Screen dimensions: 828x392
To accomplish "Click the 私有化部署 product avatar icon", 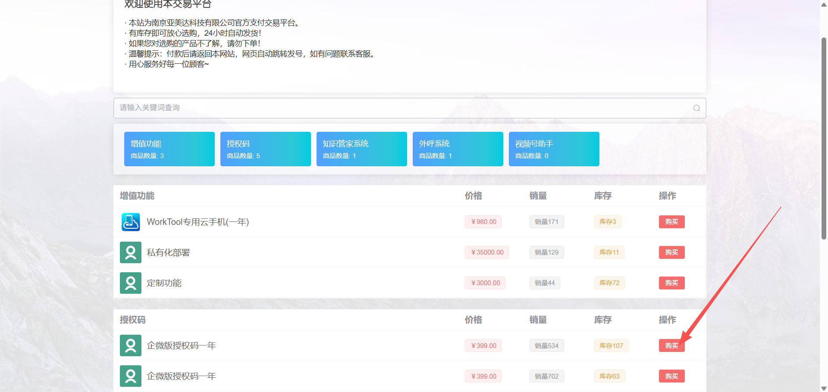I will tap(131, 252).
